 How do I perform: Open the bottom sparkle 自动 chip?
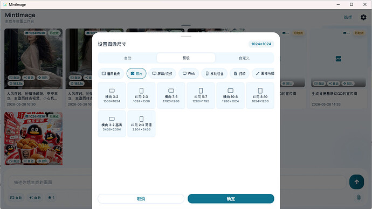point(35,198)
